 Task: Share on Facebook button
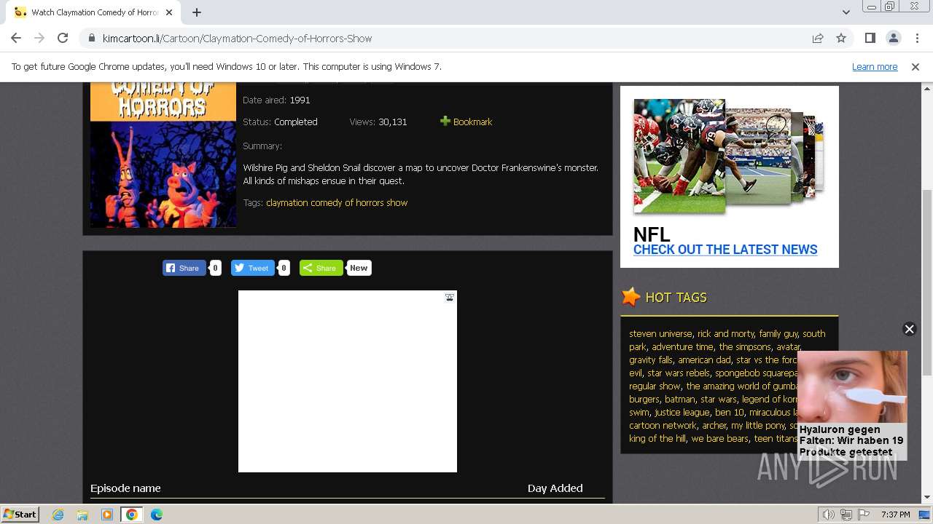point(184,268)
